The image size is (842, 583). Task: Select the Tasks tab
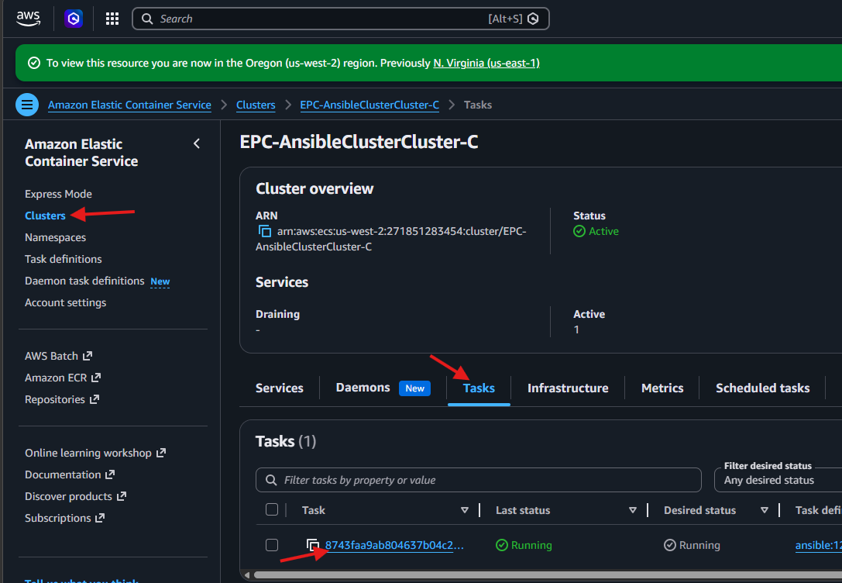(x=479, y=388)
